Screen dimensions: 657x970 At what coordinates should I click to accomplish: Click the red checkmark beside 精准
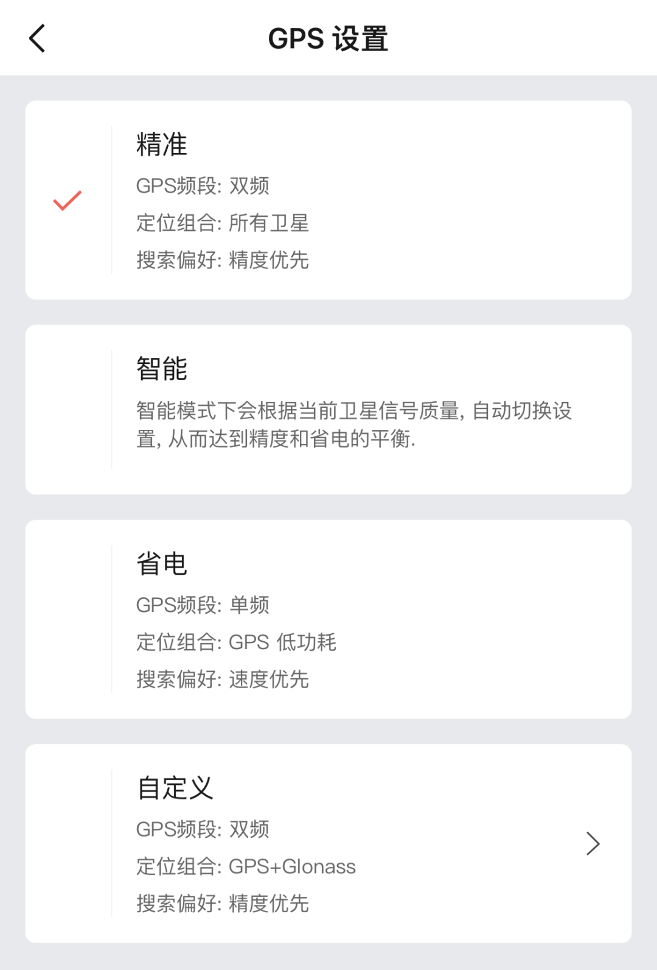tap(67, 200)
